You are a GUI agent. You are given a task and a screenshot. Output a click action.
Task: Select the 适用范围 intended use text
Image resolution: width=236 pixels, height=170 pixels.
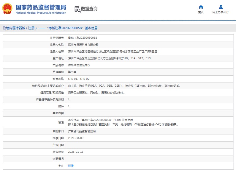(97, 93)
